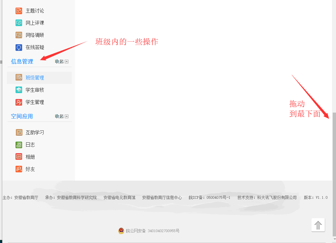Collapse the 空间应用 section via 收起
This screenshot has width=336, height=243.
62,116
